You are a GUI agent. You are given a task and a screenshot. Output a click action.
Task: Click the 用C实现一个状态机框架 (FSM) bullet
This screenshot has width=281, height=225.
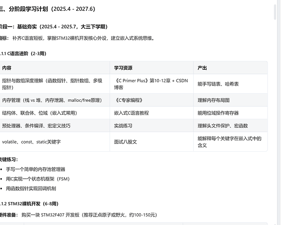(38, 179)
